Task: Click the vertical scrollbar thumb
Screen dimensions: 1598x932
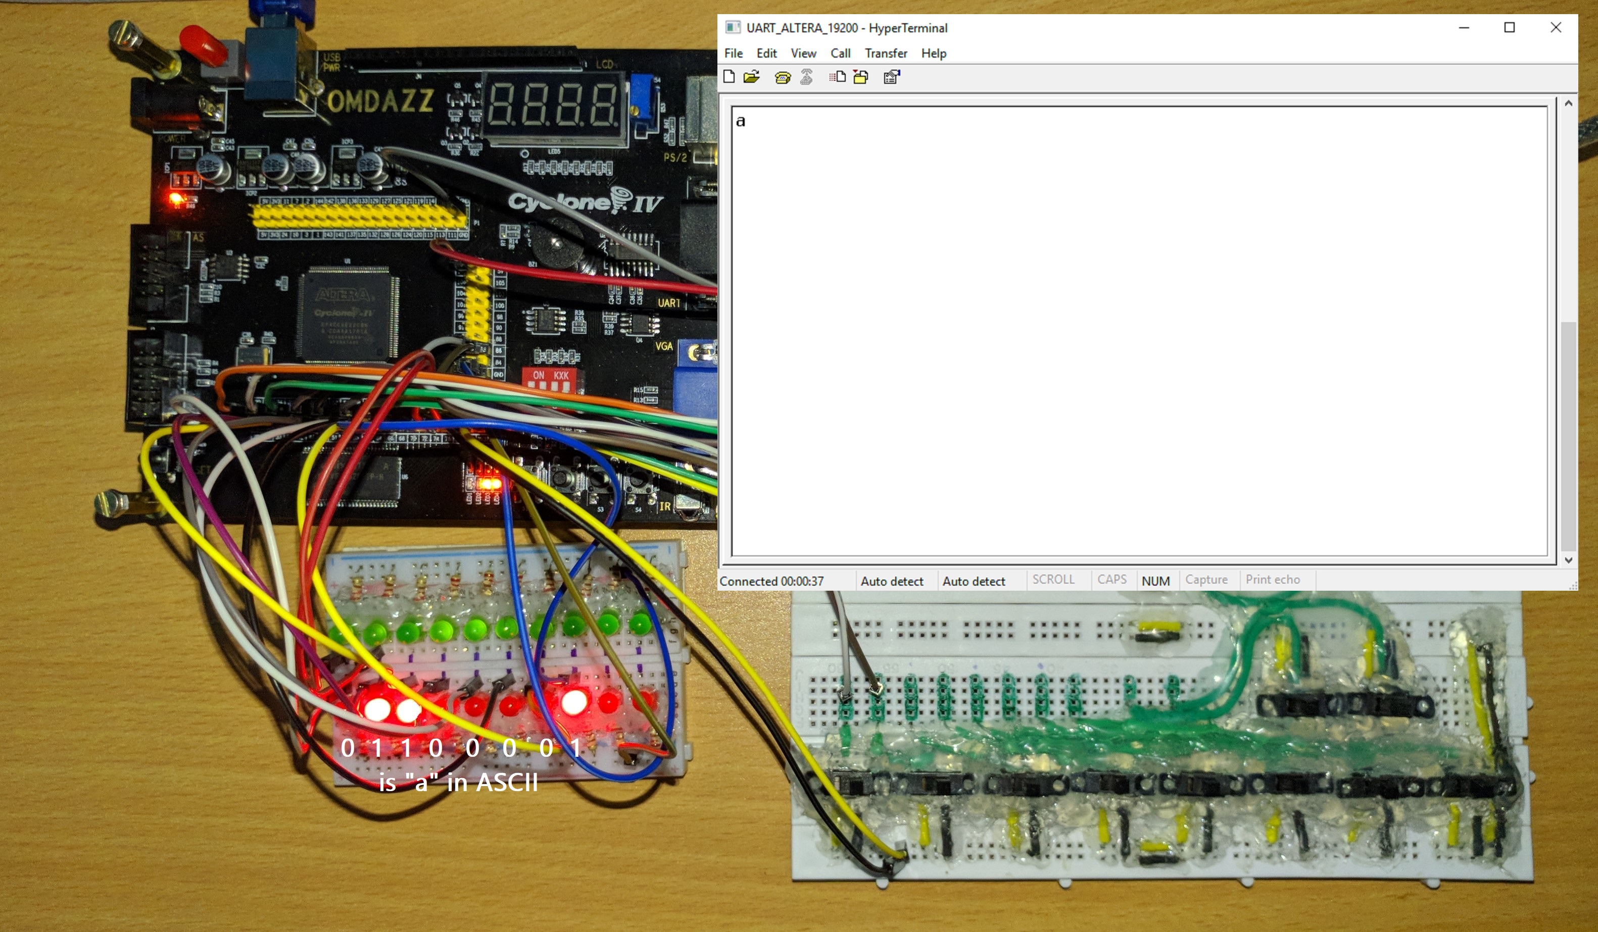Action: [x=1569, y=436]
